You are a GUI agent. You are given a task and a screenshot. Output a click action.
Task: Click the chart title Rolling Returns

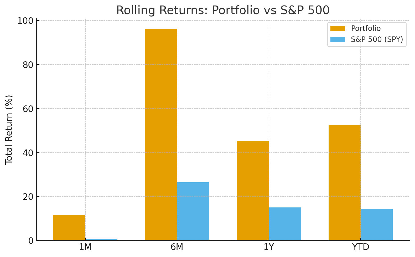tap(223, 10)
